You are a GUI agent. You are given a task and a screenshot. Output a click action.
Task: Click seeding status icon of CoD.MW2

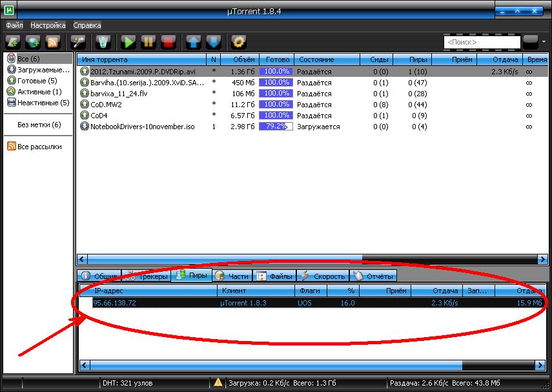point(85,104)
